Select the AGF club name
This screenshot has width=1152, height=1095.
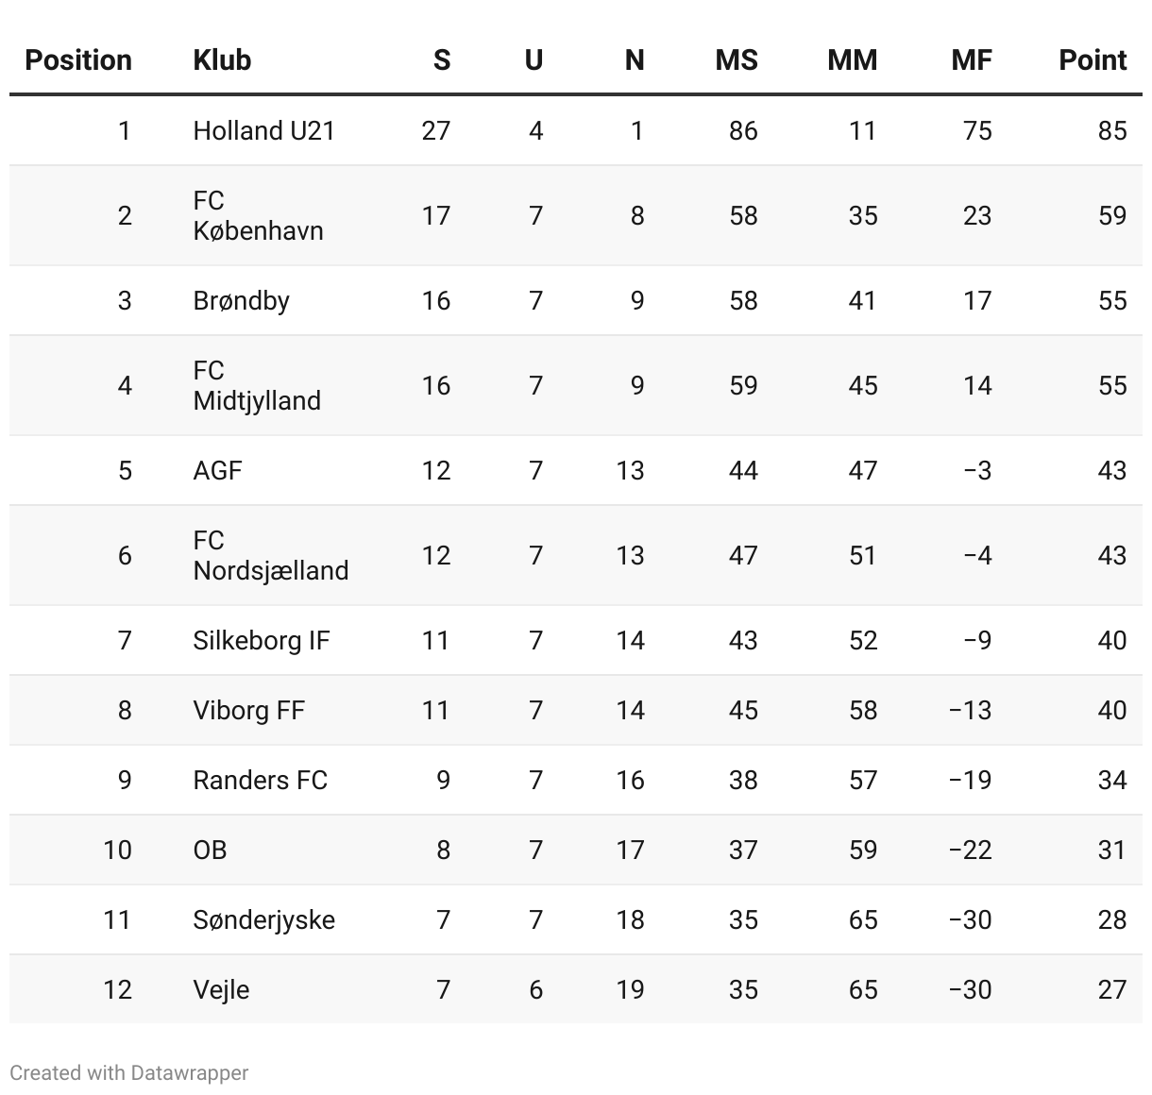pyautogui.click(x=217, y=470)
